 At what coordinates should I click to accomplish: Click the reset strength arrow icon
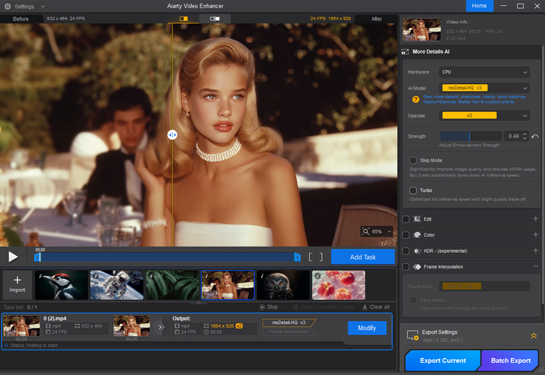(535, 136)
